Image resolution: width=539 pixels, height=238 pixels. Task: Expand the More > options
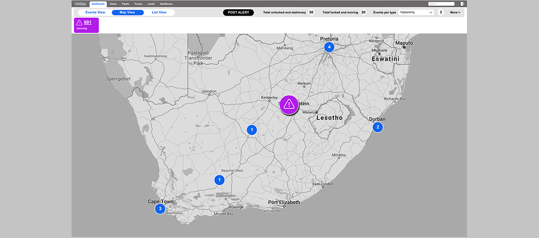click(455, 13)
